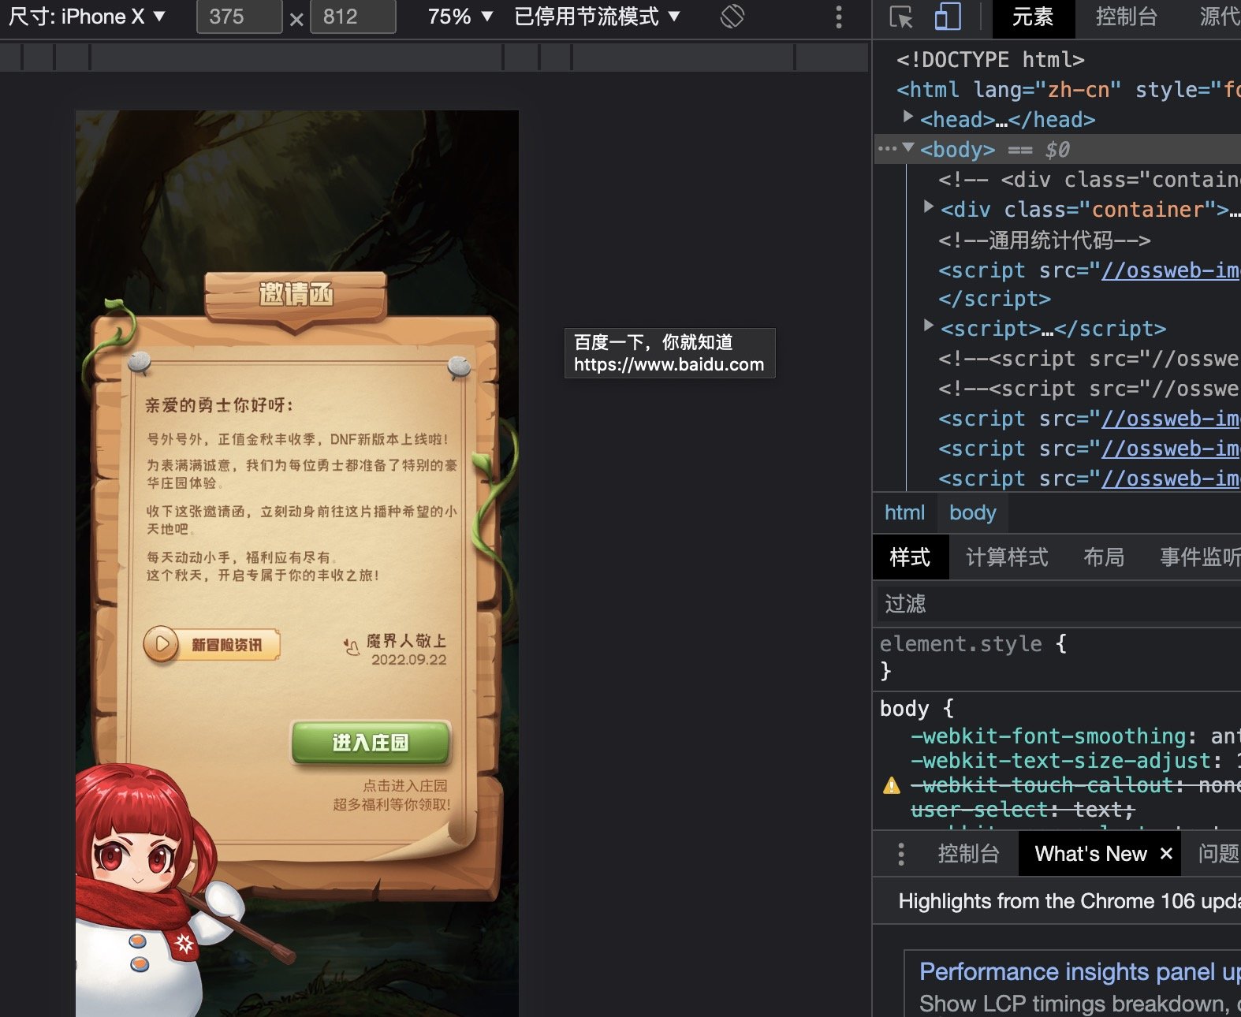Close the What's New drawer tab
Viewport: 1241px width, 1017px height.
[1167, 854]
